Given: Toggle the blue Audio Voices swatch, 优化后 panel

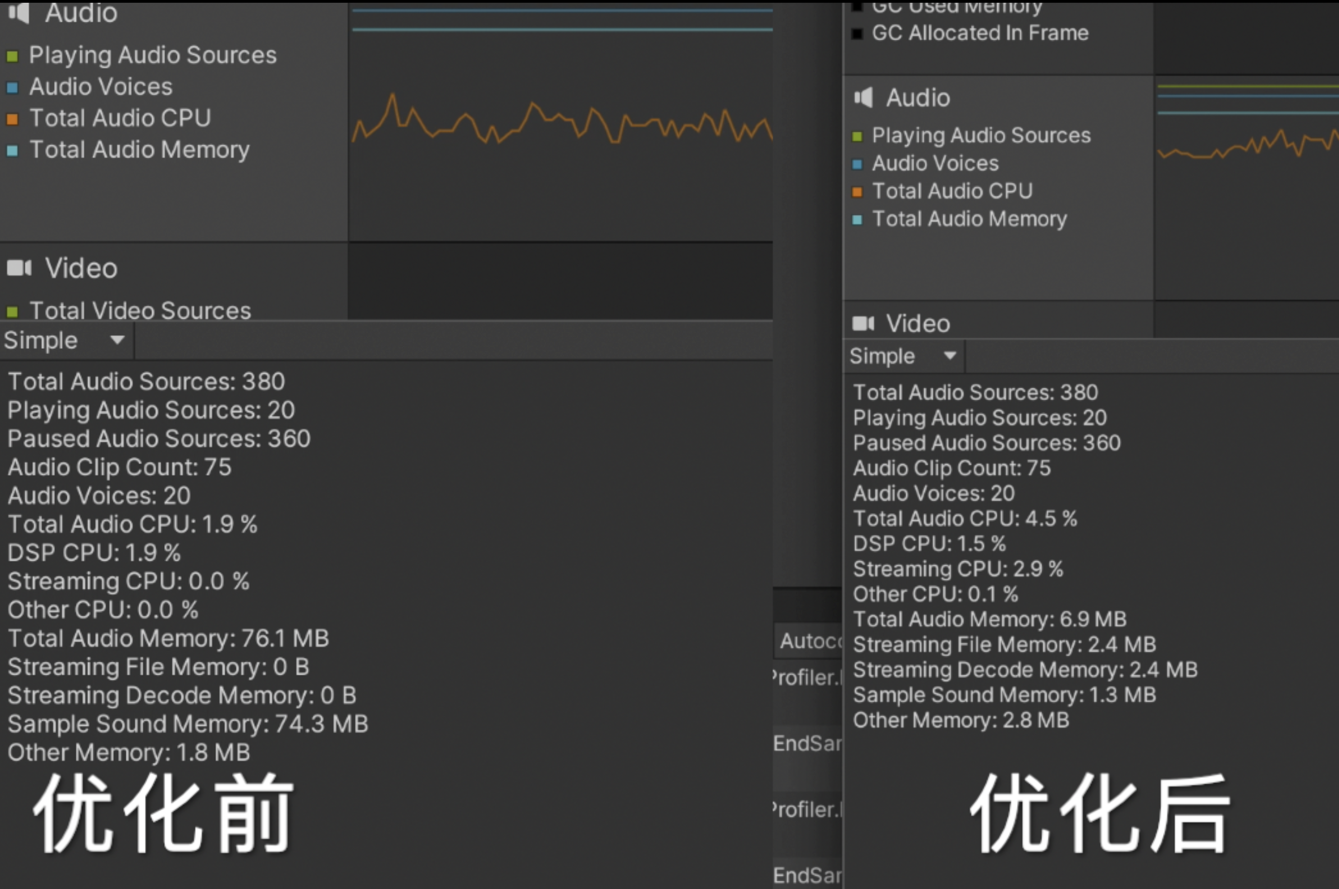Looking at the screenshot, I should coord(857,165).
